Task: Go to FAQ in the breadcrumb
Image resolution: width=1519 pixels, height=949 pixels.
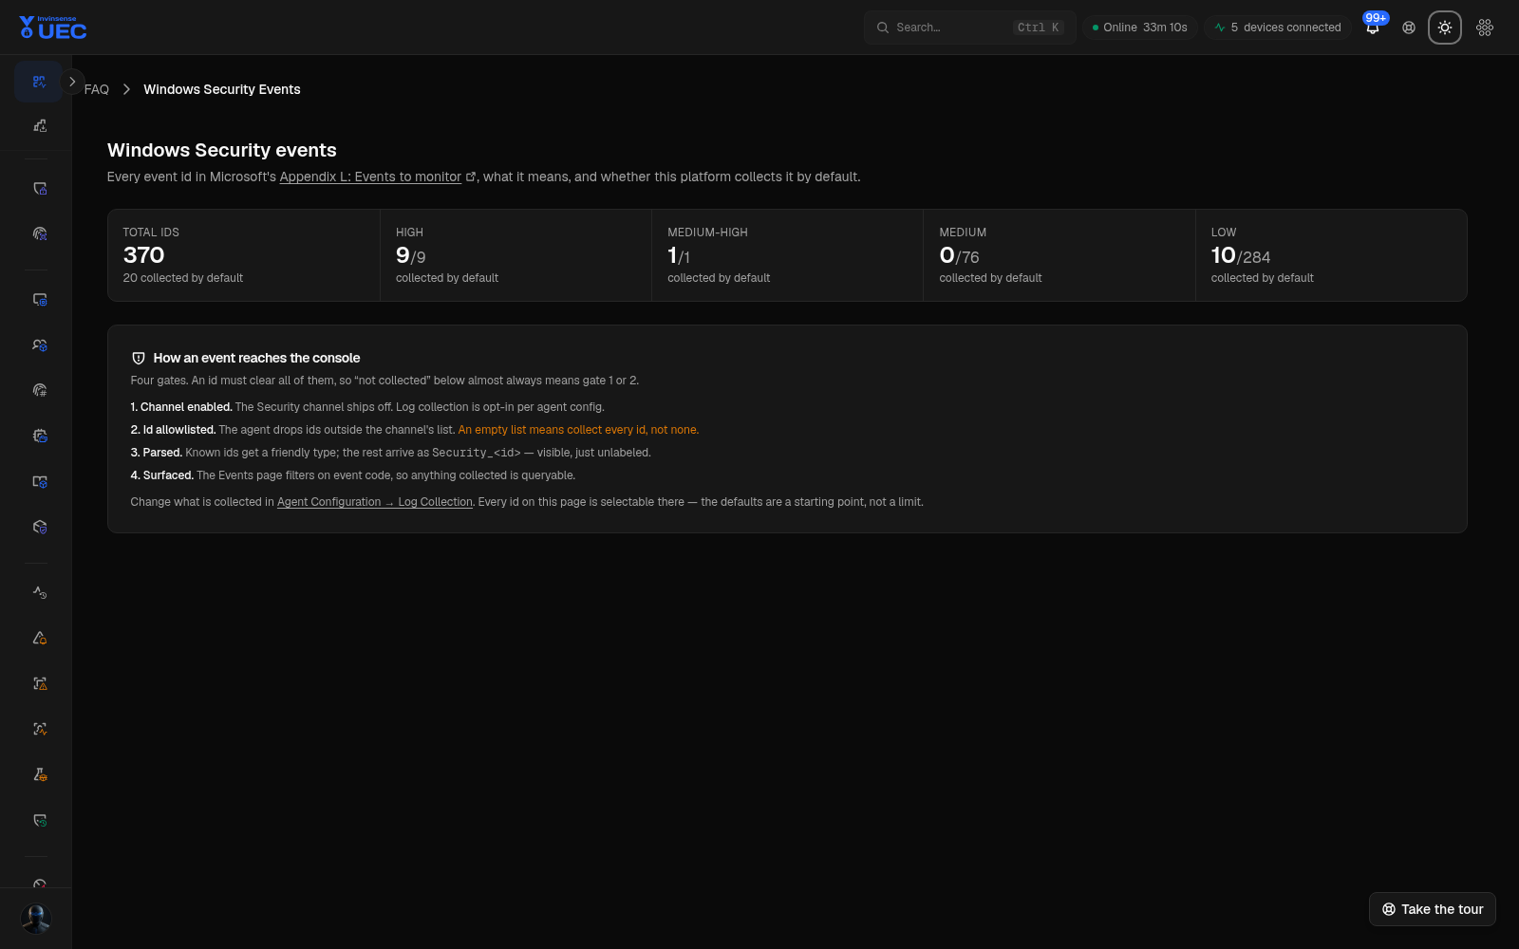Action: [97, 89]
